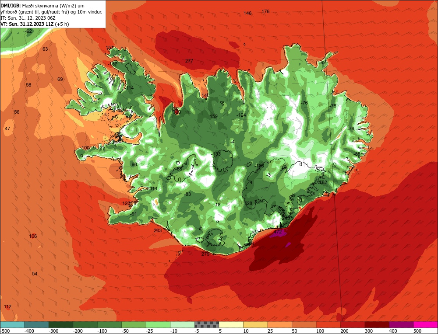
Task: Click the palest green swatch between -10 and -5
Action: pyautogui.click(x=182, y=324)
